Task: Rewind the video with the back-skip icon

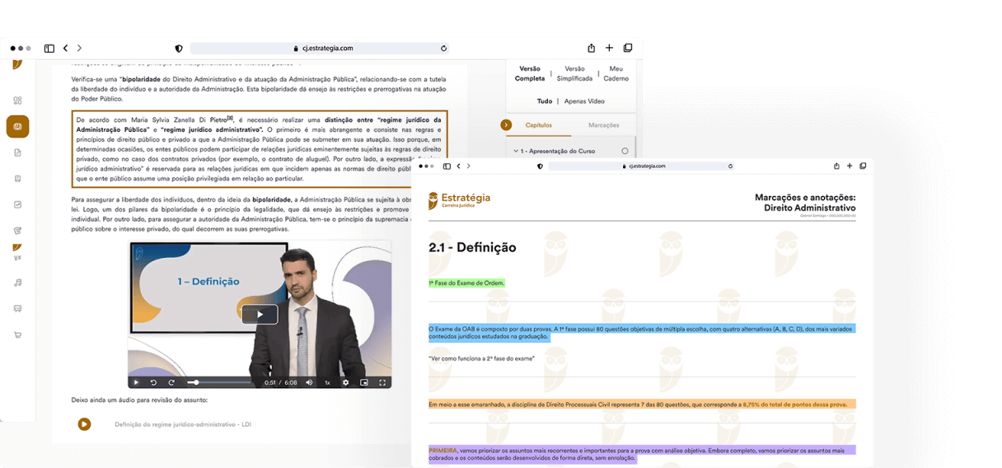Action: (153, 382)
